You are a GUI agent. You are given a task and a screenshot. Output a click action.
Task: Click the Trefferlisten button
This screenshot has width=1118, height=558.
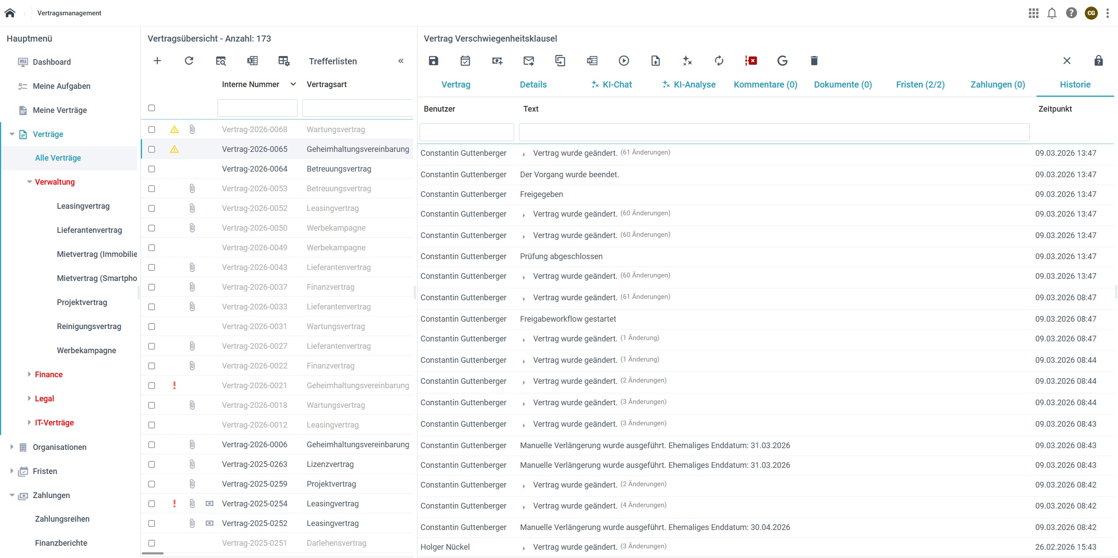click(333, 61)
